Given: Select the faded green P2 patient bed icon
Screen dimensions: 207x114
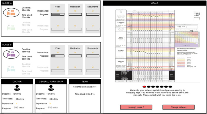Looking at the screenshot, I should coord(11,27).
